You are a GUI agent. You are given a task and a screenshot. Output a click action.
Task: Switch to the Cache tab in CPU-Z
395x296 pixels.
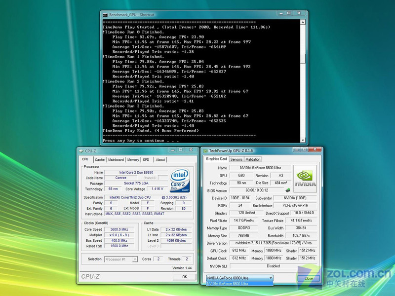(x=100, y=160)
